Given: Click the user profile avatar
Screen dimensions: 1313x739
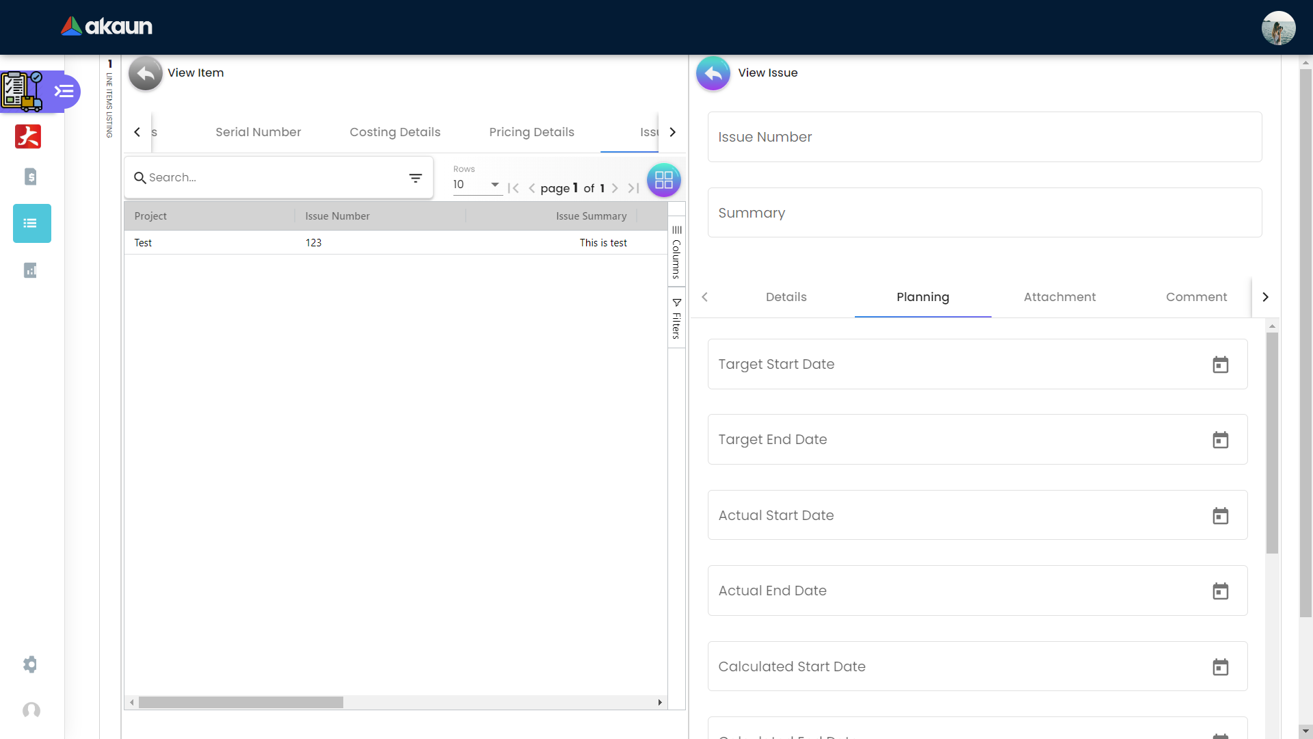Looking at the screenshot, I should pyautogui.click(x=1278, y=28).
